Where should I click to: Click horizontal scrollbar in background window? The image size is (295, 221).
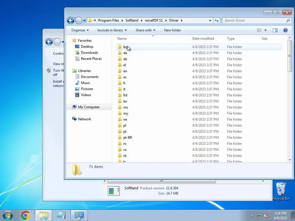[161, 181]
